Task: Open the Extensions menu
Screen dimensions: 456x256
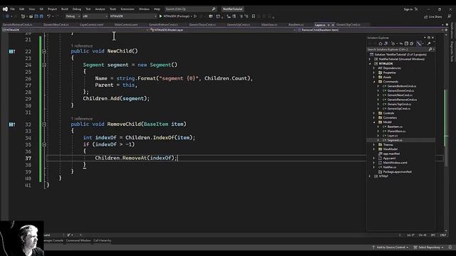Action: (128, 9)
